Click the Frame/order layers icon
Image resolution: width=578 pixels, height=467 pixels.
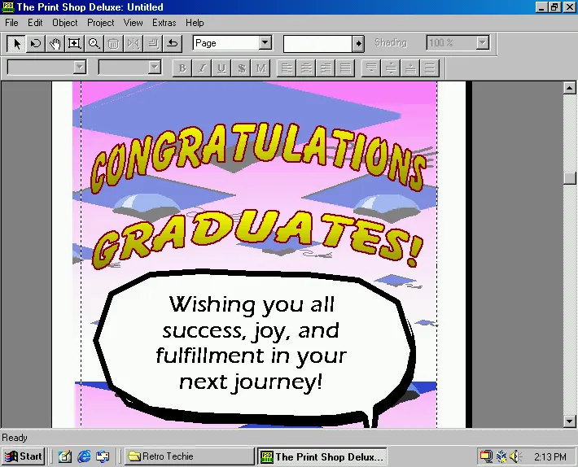pyautogui.click(x=152, y=43)
